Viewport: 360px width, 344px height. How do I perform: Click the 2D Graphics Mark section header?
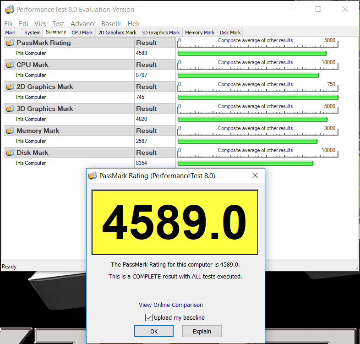69,87
